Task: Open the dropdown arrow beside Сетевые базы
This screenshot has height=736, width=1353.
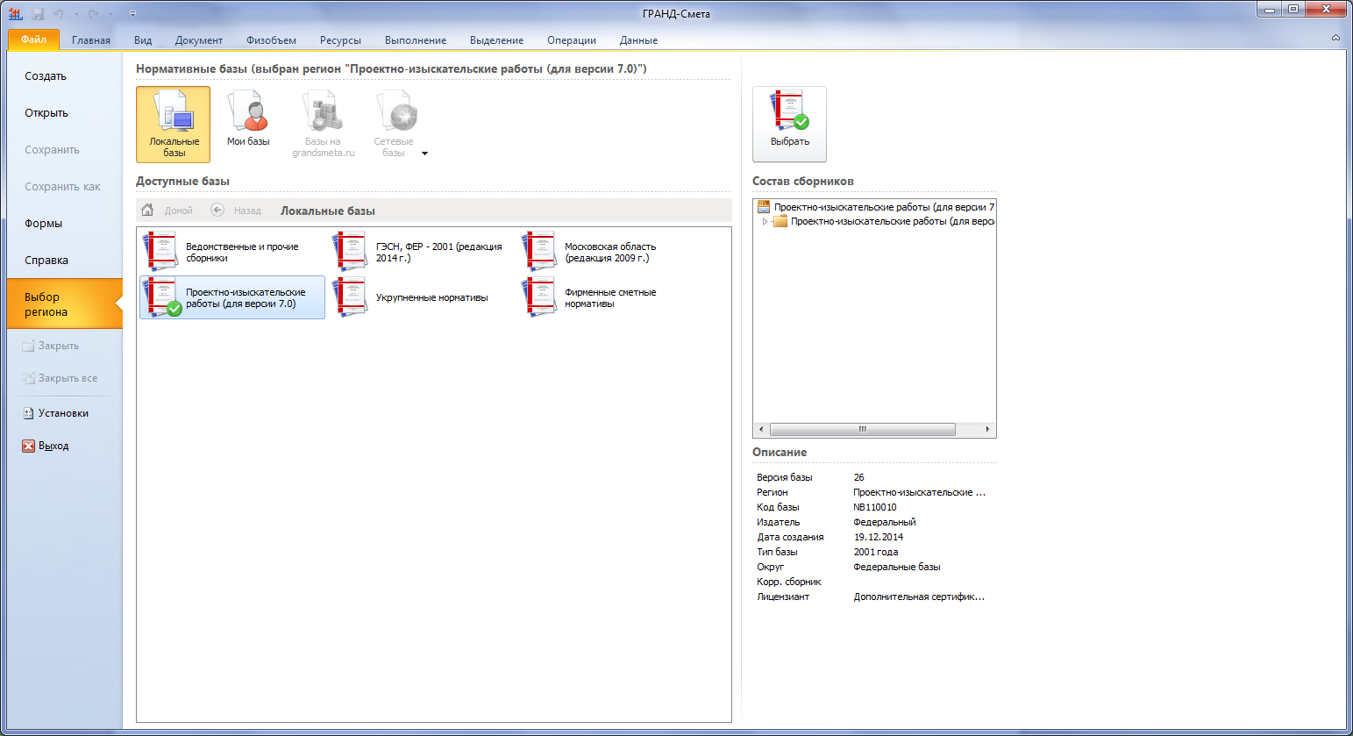Action: click(x=425, y=154)
